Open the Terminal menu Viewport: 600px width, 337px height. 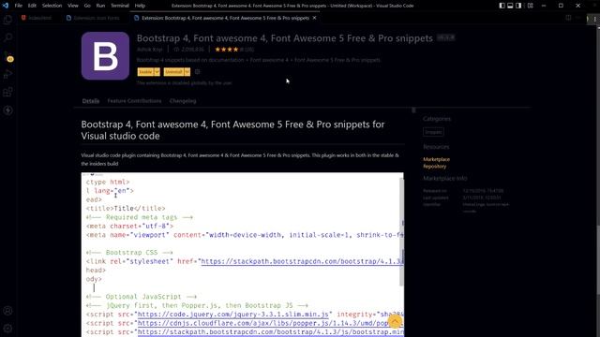(x=120, y=6)
